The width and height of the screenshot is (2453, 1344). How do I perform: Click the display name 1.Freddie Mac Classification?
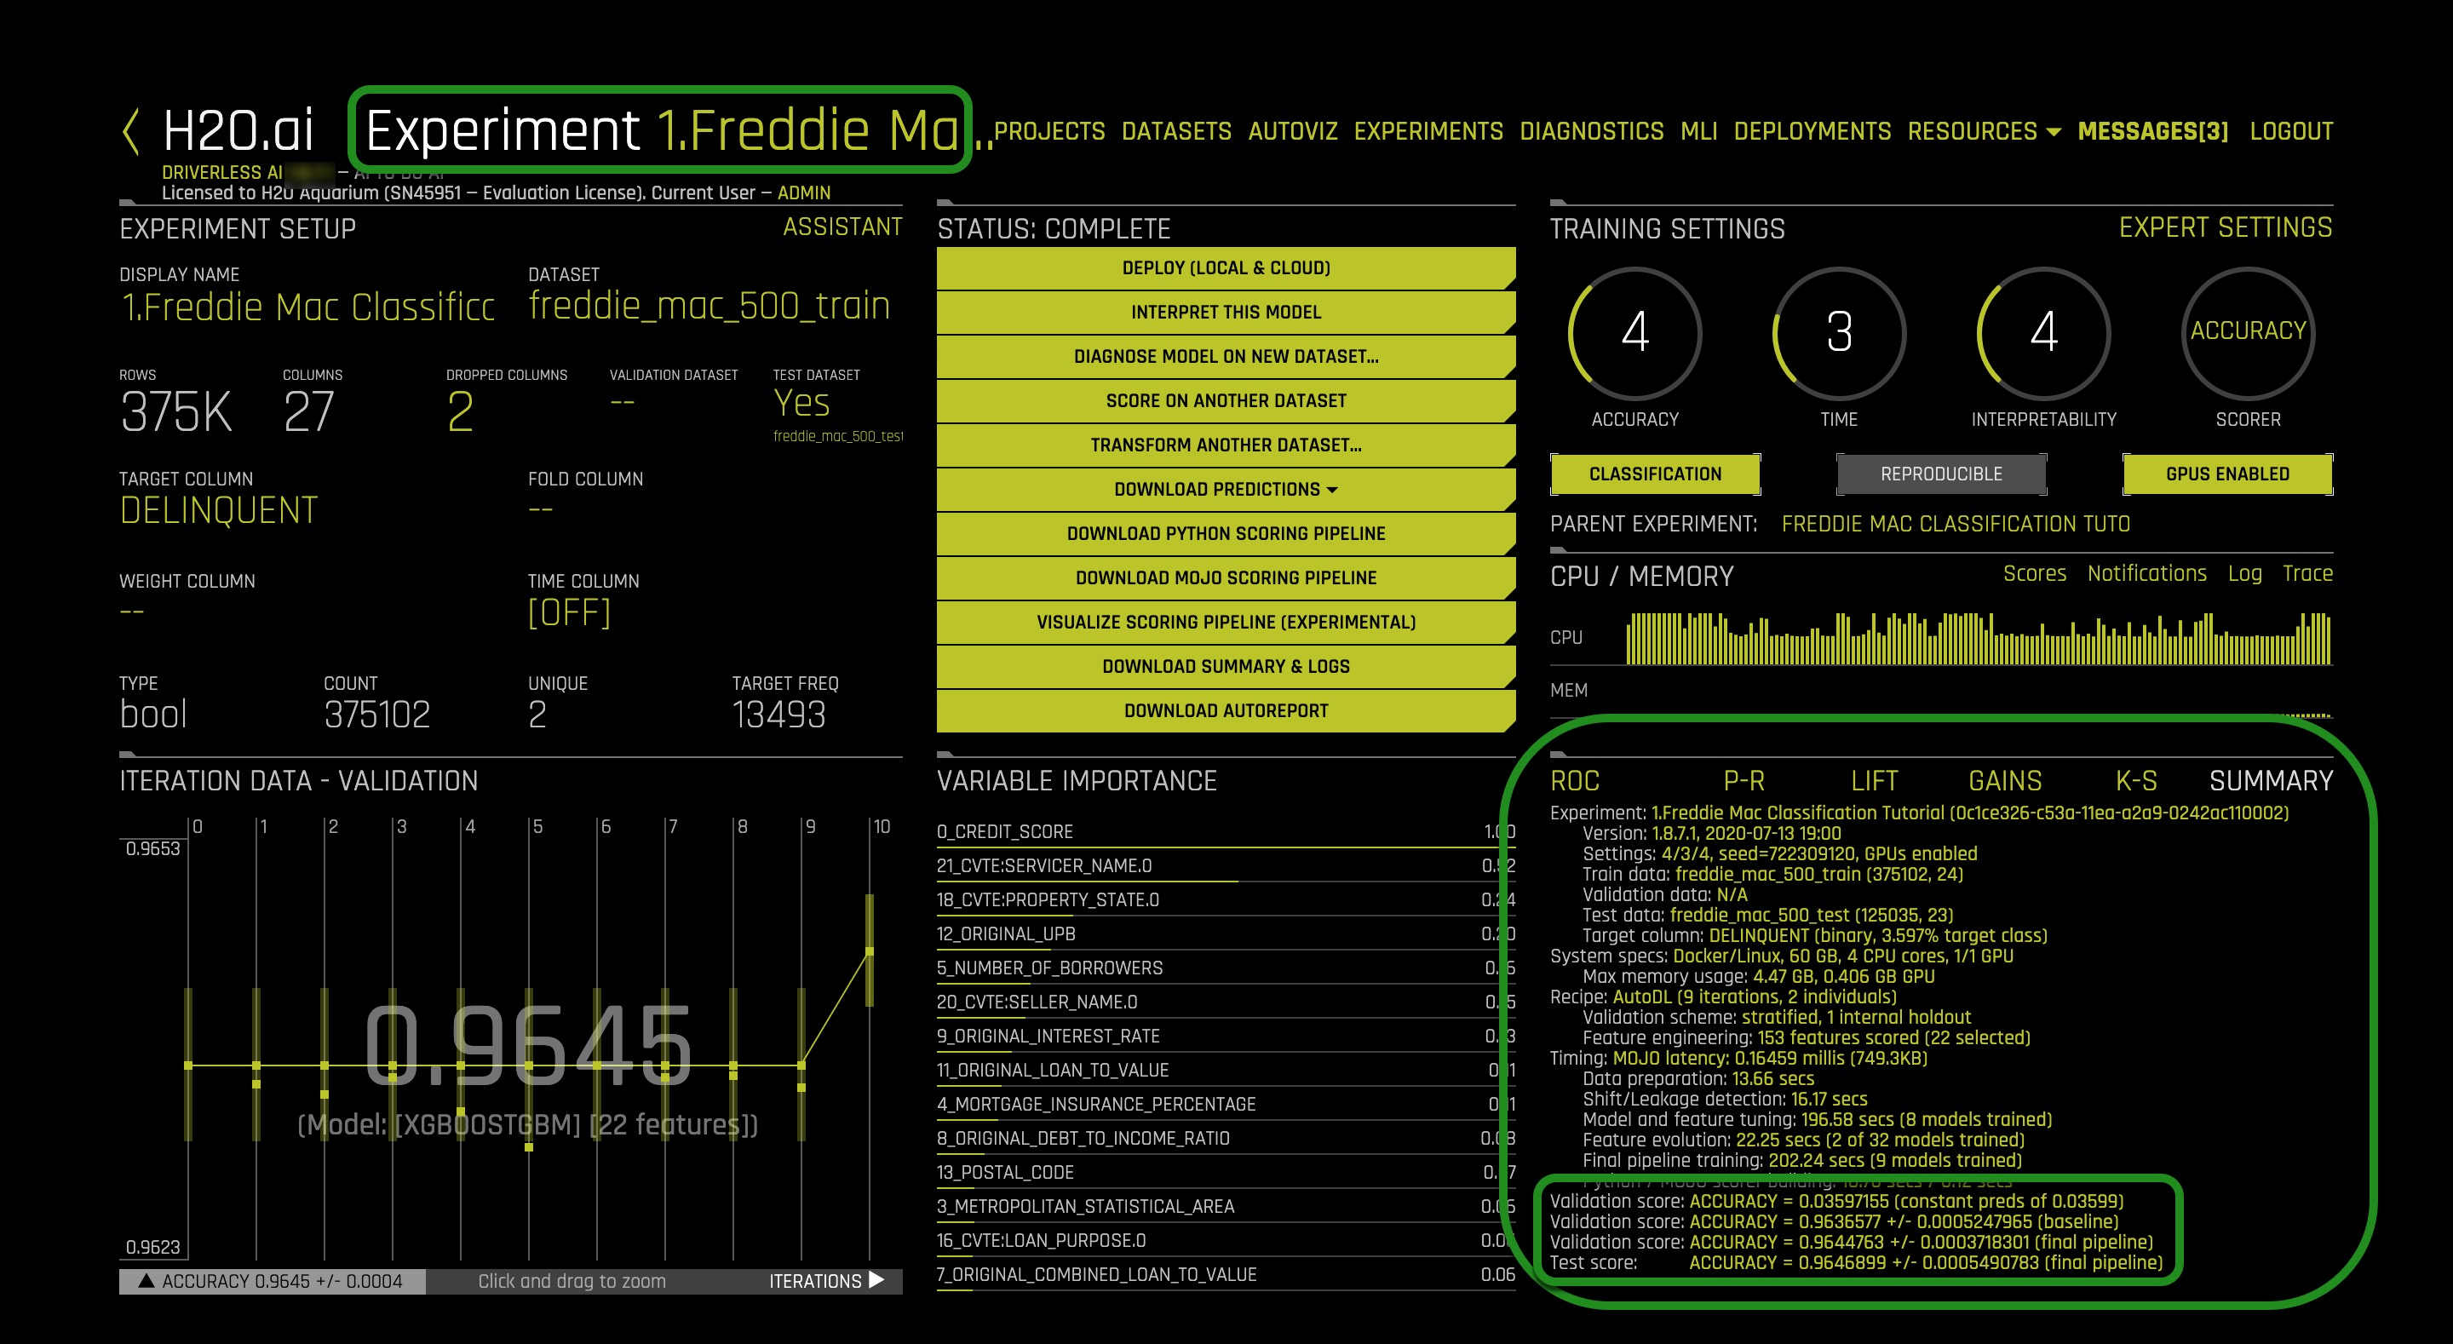coord(307,307)
